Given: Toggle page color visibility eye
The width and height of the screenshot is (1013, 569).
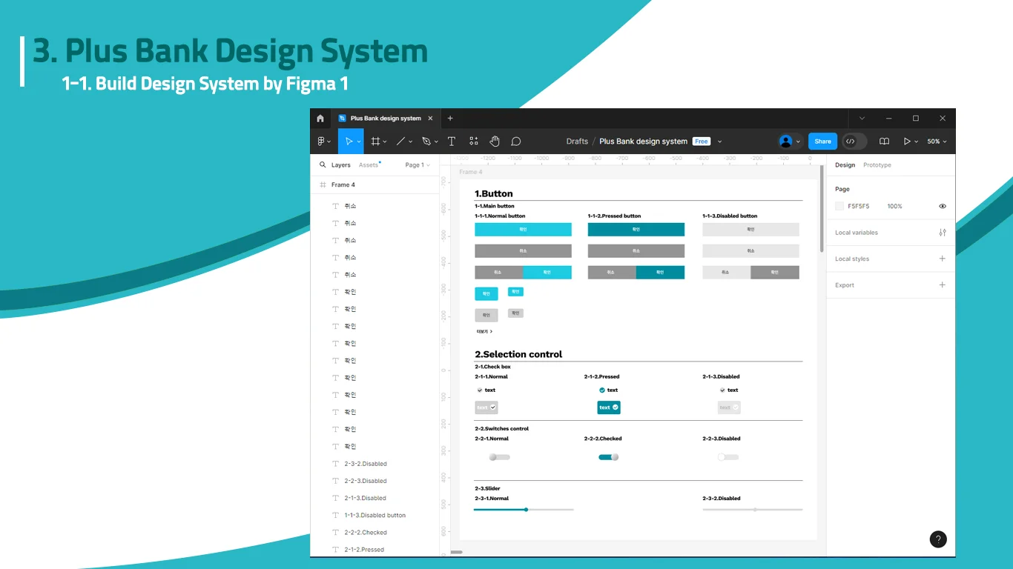Looking at the screenshot, I should 943,207.
